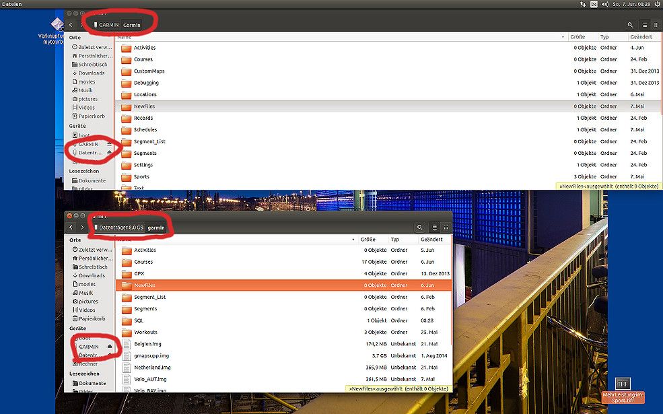This screenshot has height=414, width=663.
Task: Open the CustomMaps folder in top window
Action: click(149, 71)
